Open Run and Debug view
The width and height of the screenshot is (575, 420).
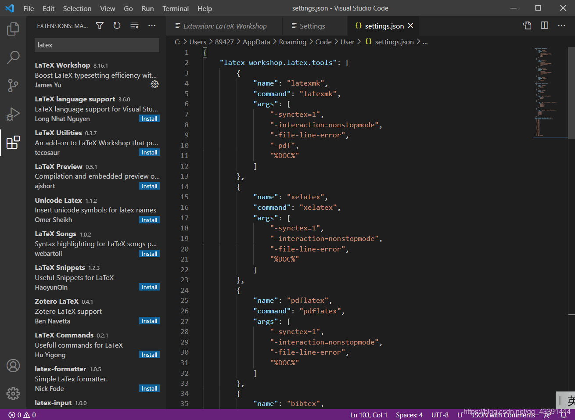click(13, 114)
